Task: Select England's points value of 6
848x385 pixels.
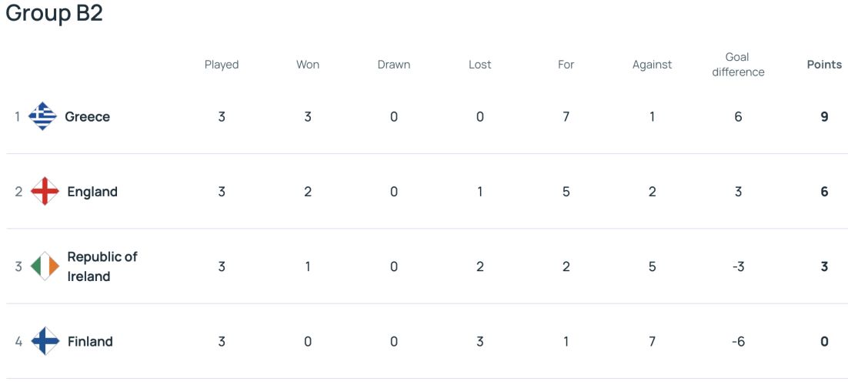Action: [824, 192]
